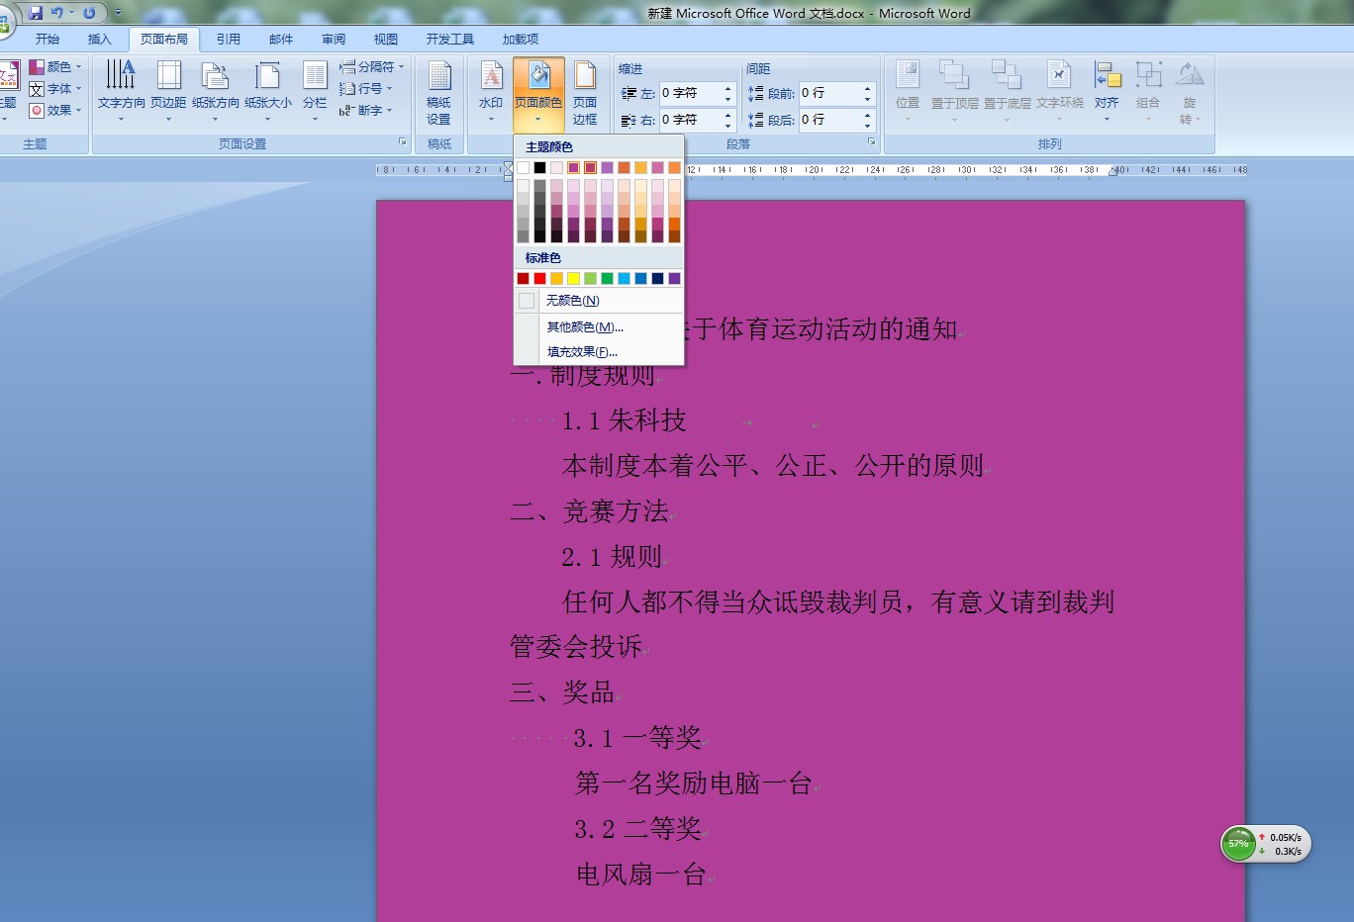Click the 置于顶层 bring to front tool
This screenshot has width=1354, height=922.
[954, 91]
